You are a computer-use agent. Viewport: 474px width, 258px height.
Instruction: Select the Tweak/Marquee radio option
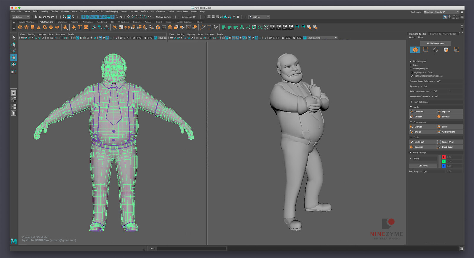click(x=411, y=69)
